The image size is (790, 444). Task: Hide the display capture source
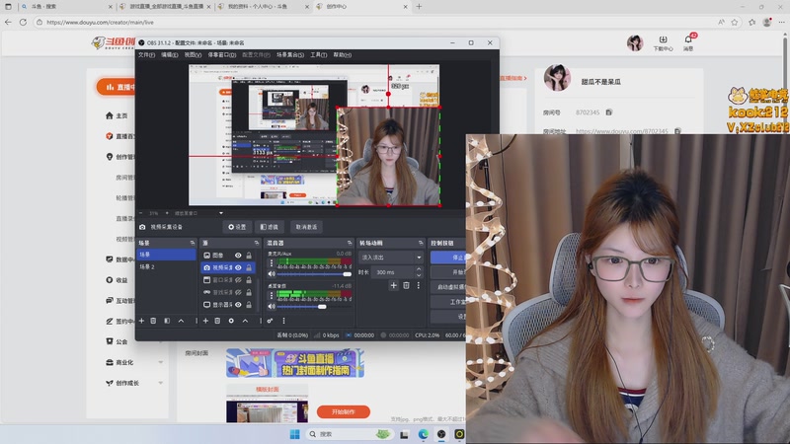pyautogui.click(x=238, y=305)
